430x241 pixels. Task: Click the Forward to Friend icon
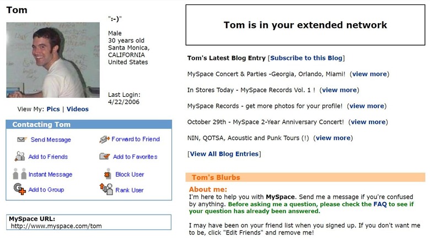pyautogui.click(x=105, y=140)
